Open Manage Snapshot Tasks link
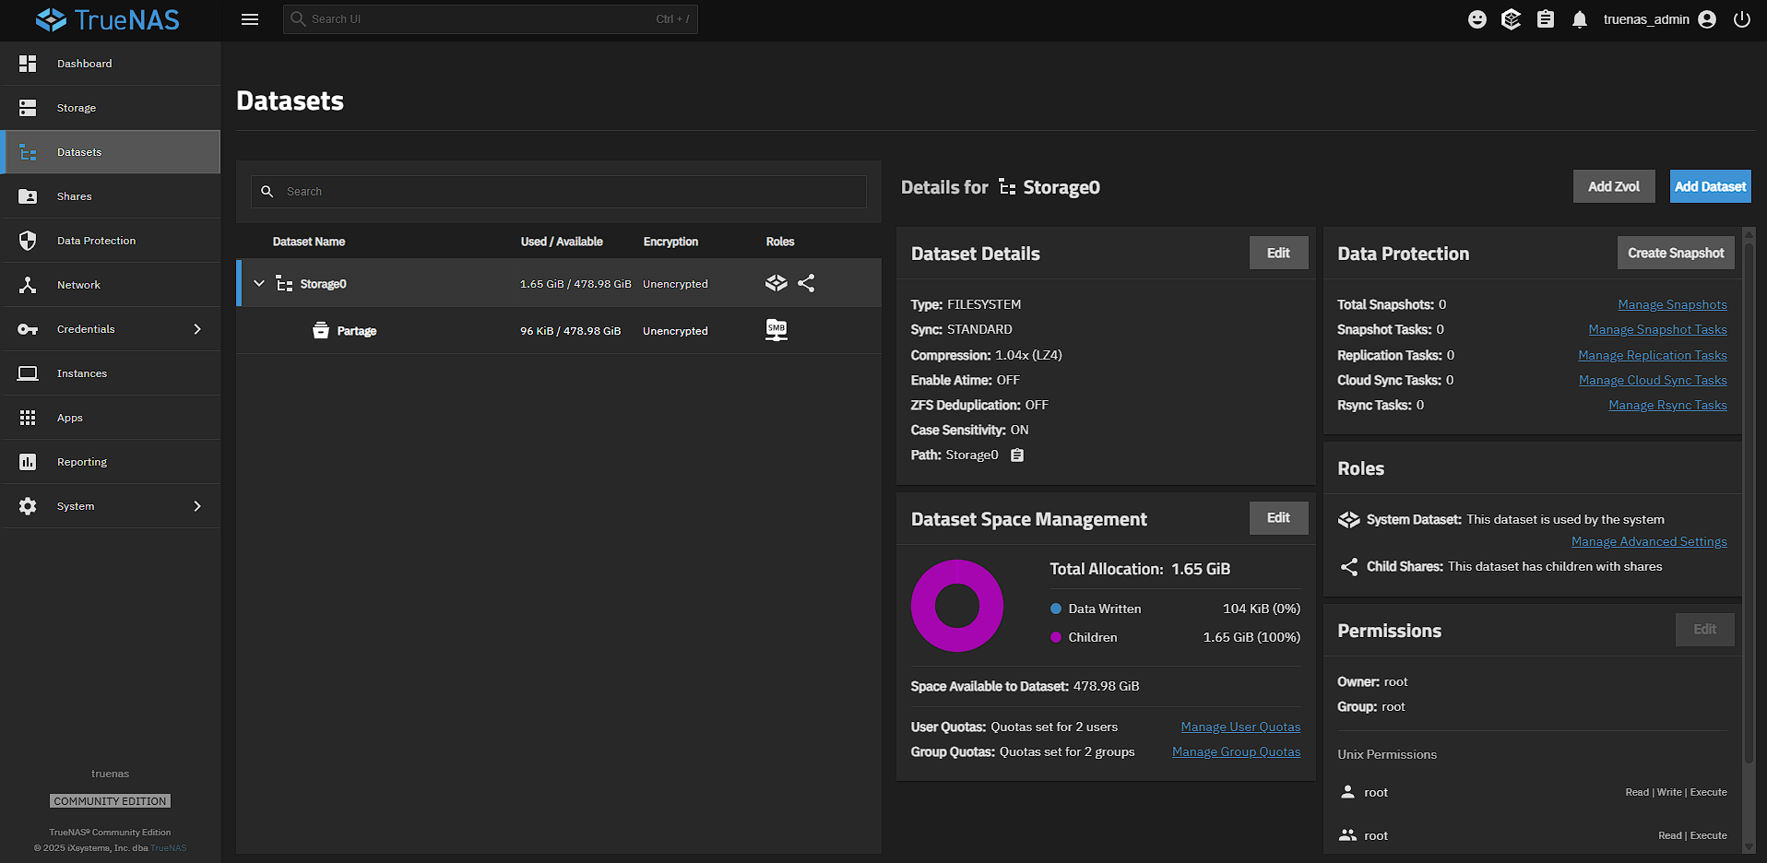1767x863 pixels. point(1657,329)
